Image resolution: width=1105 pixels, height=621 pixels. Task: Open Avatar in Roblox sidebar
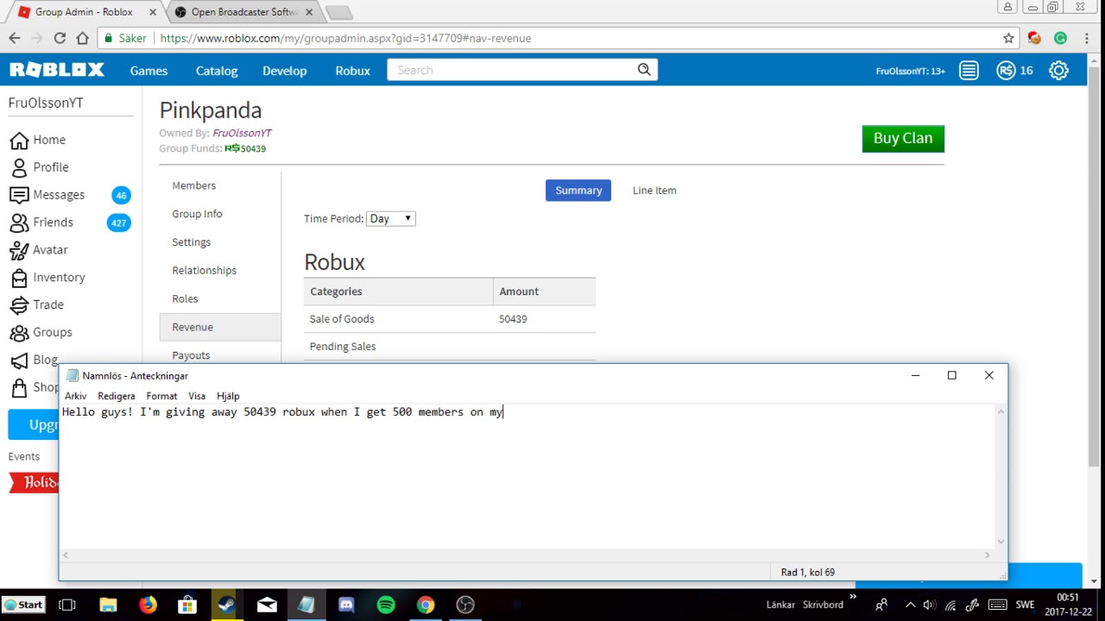pos(39,250)
